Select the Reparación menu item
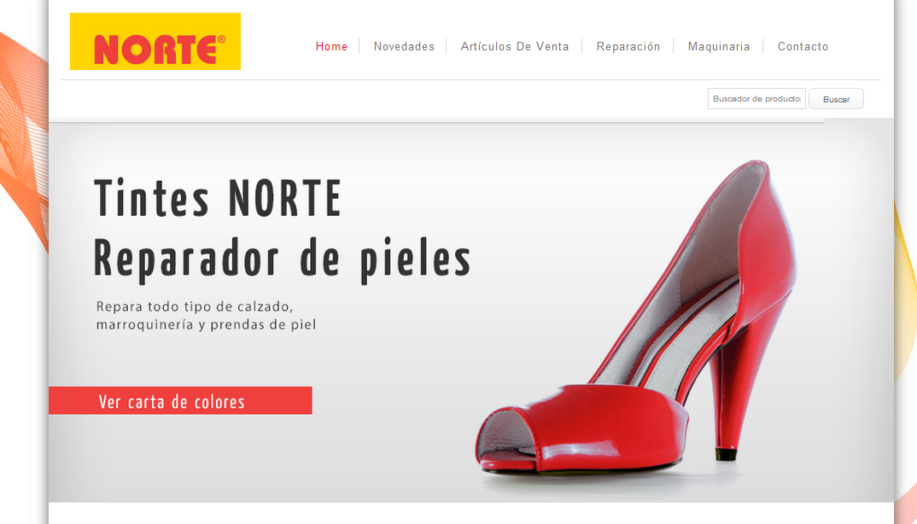 pyautogui.click(x=628, y=46)
